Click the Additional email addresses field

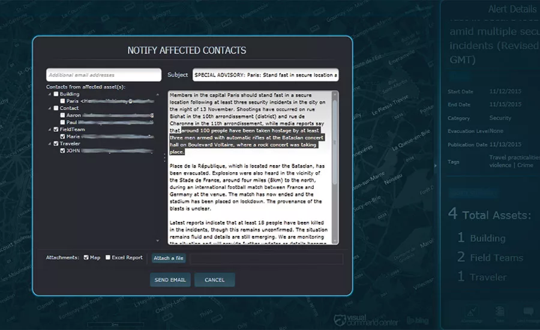tap(104, 75)
